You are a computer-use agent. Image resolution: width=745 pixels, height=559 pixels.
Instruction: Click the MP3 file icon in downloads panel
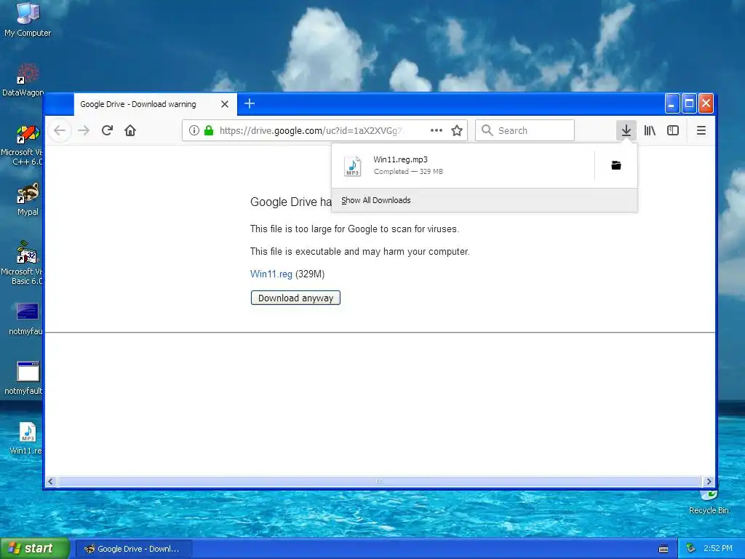353,166
